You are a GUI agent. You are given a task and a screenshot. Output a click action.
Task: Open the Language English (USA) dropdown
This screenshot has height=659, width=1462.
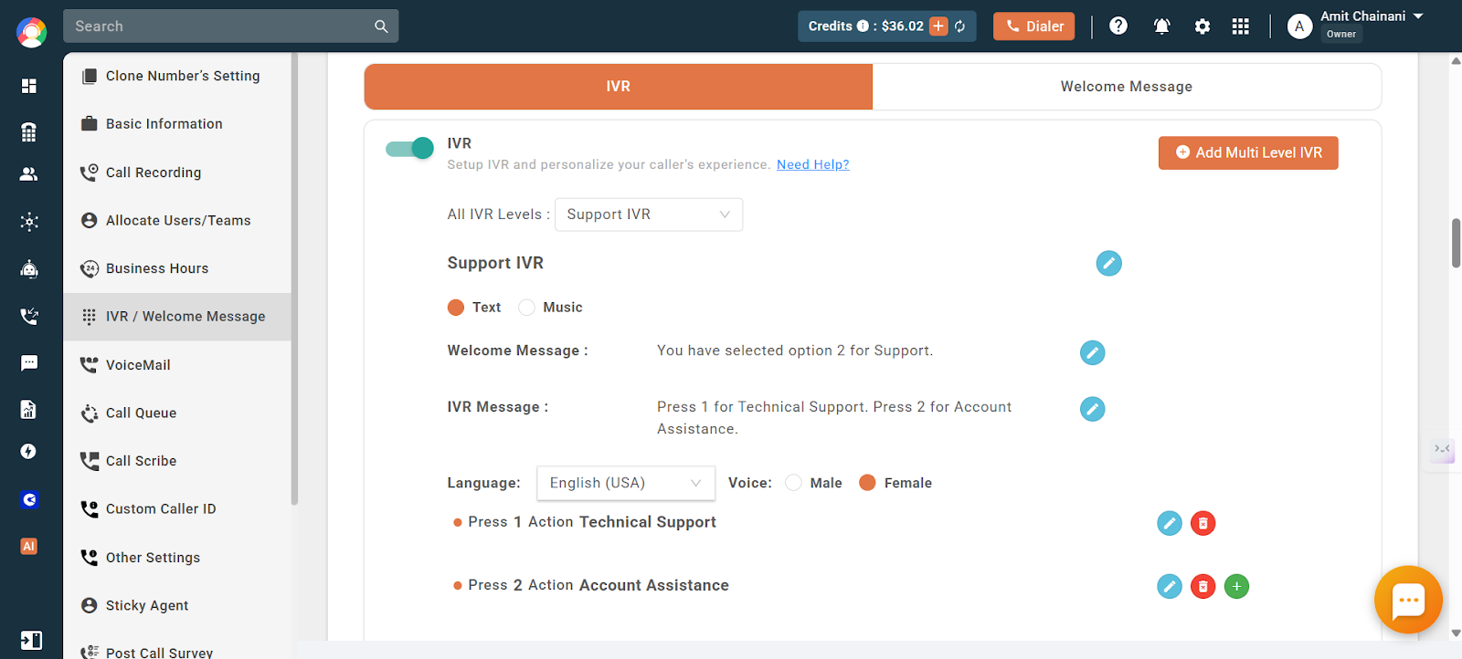pos(626,483)
